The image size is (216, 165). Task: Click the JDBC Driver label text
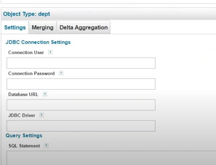pos(22,115)
